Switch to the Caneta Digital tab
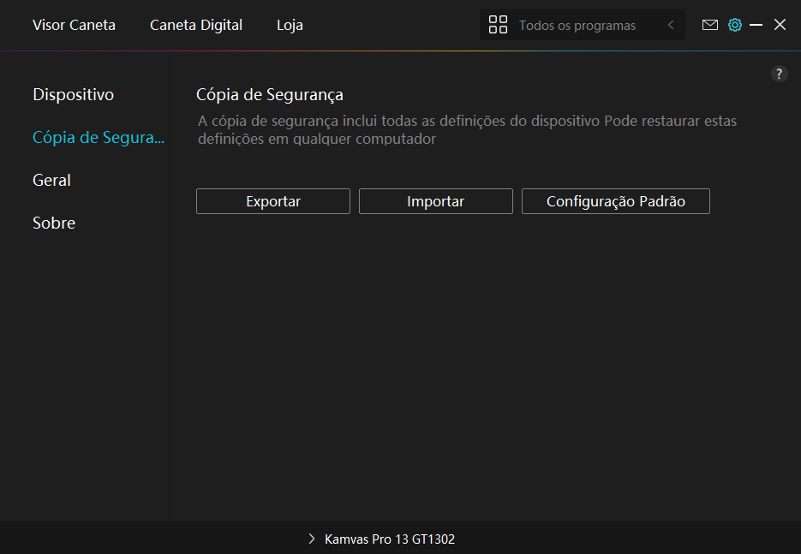Screen dimensions: 801x554 coord(195,25)
